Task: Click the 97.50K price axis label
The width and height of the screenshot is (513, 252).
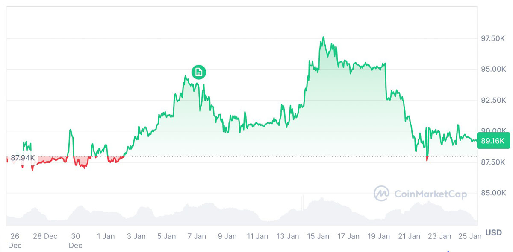Action: point(493,39)
